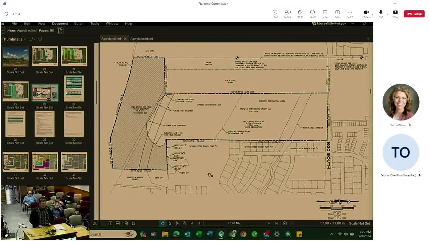Expand the Thumbnails panel dropdown

(x=25, y=39)
